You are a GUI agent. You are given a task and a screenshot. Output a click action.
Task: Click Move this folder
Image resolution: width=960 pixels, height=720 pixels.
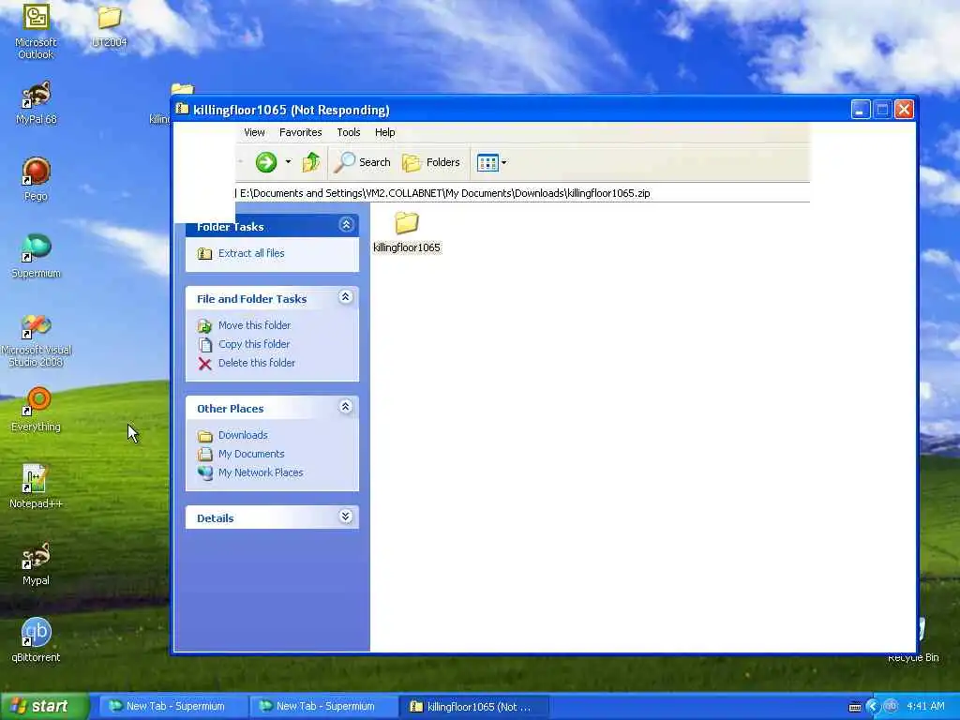point(254,325)
